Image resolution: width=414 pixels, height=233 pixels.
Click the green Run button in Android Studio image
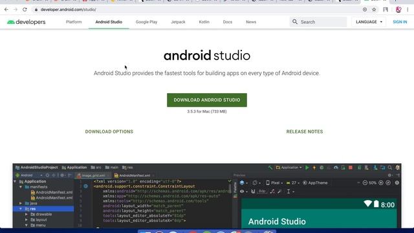[307, 168]
